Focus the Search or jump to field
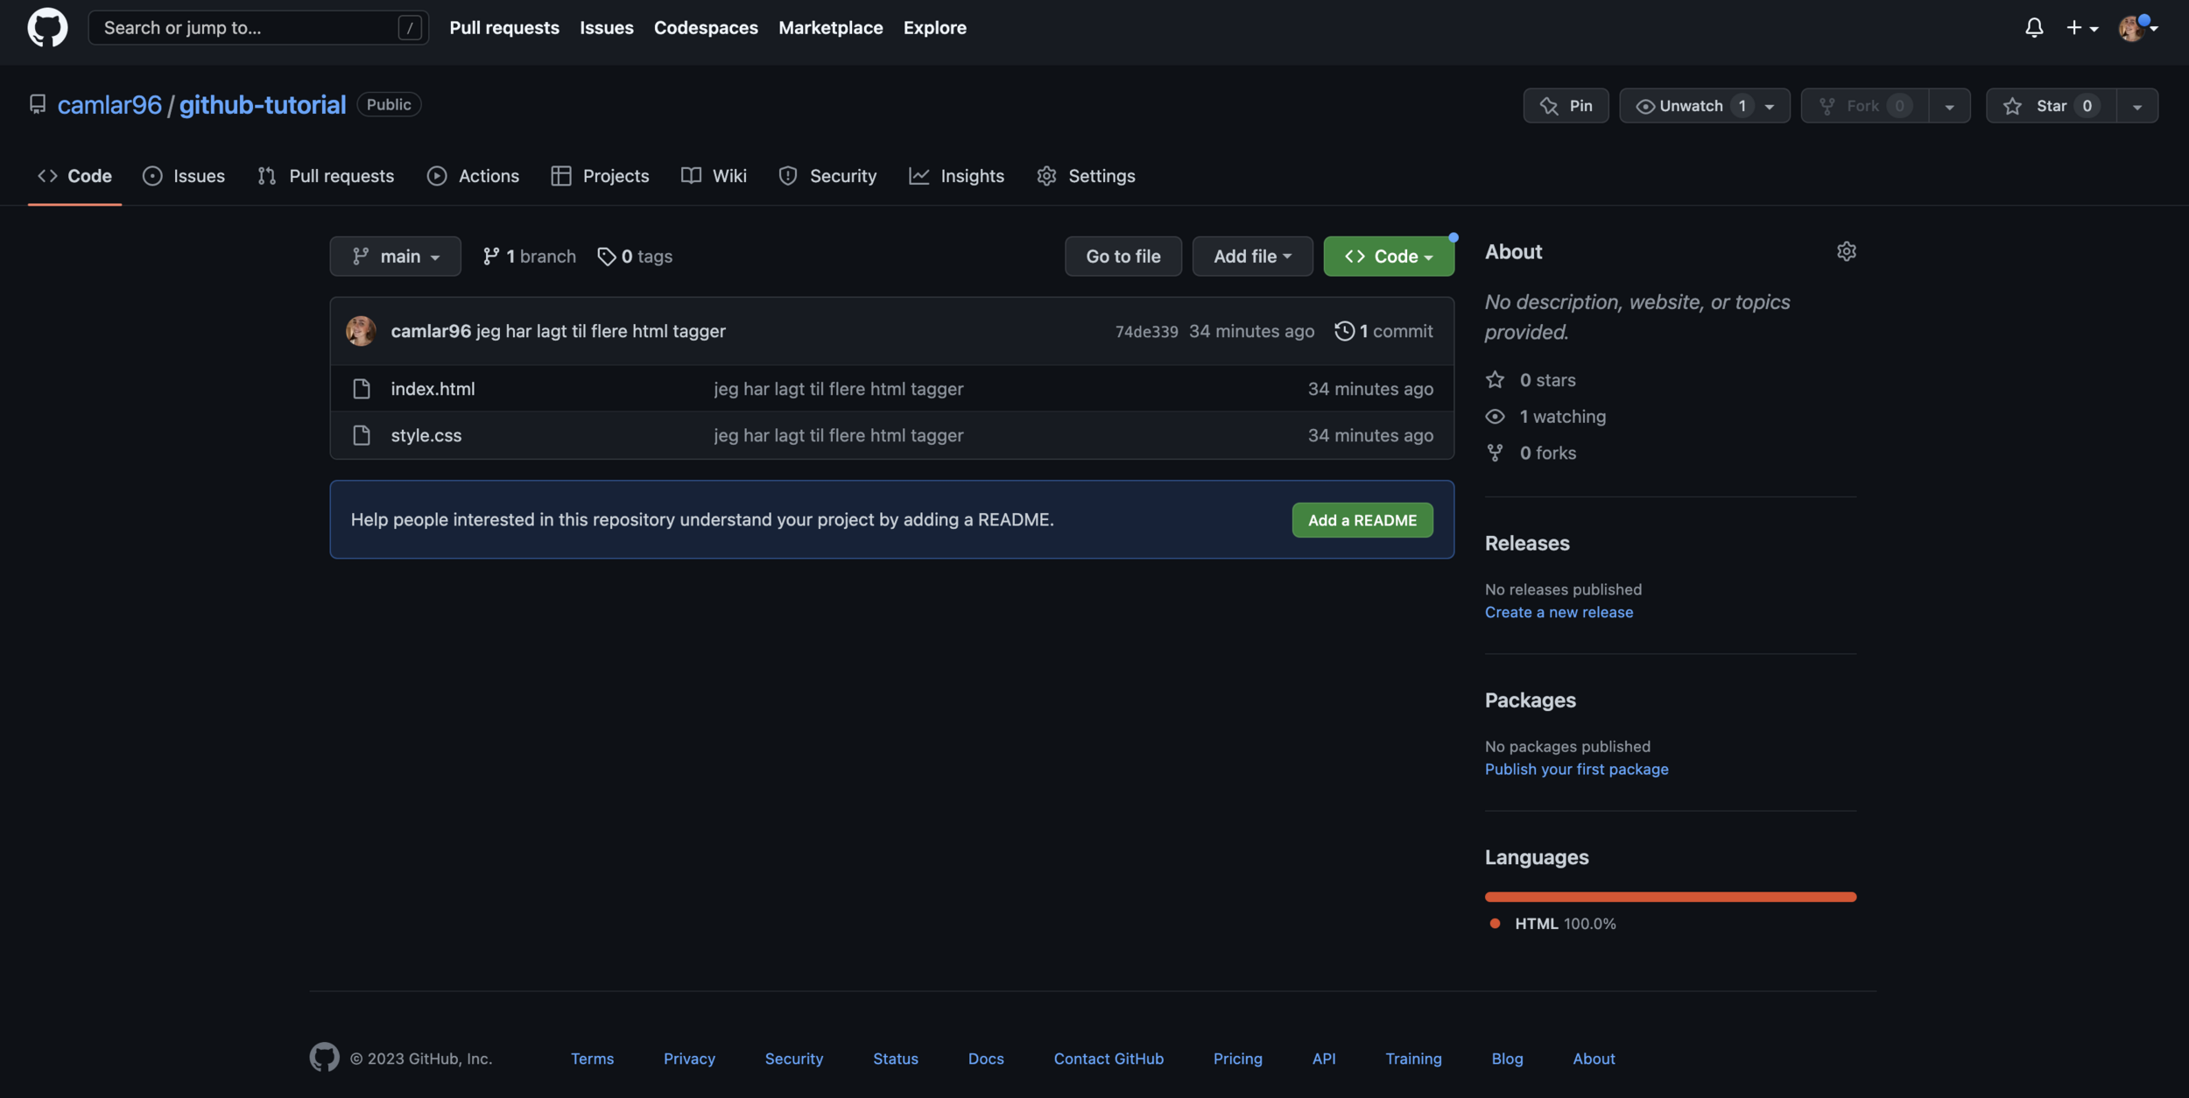Image resolution: width=2189 pixels, height=1098 pixels. pyautogui.click(x=250, y=28)
